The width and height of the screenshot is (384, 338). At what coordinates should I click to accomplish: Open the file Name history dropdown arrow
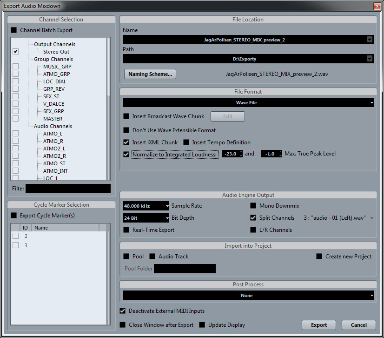tap(370, 40)
